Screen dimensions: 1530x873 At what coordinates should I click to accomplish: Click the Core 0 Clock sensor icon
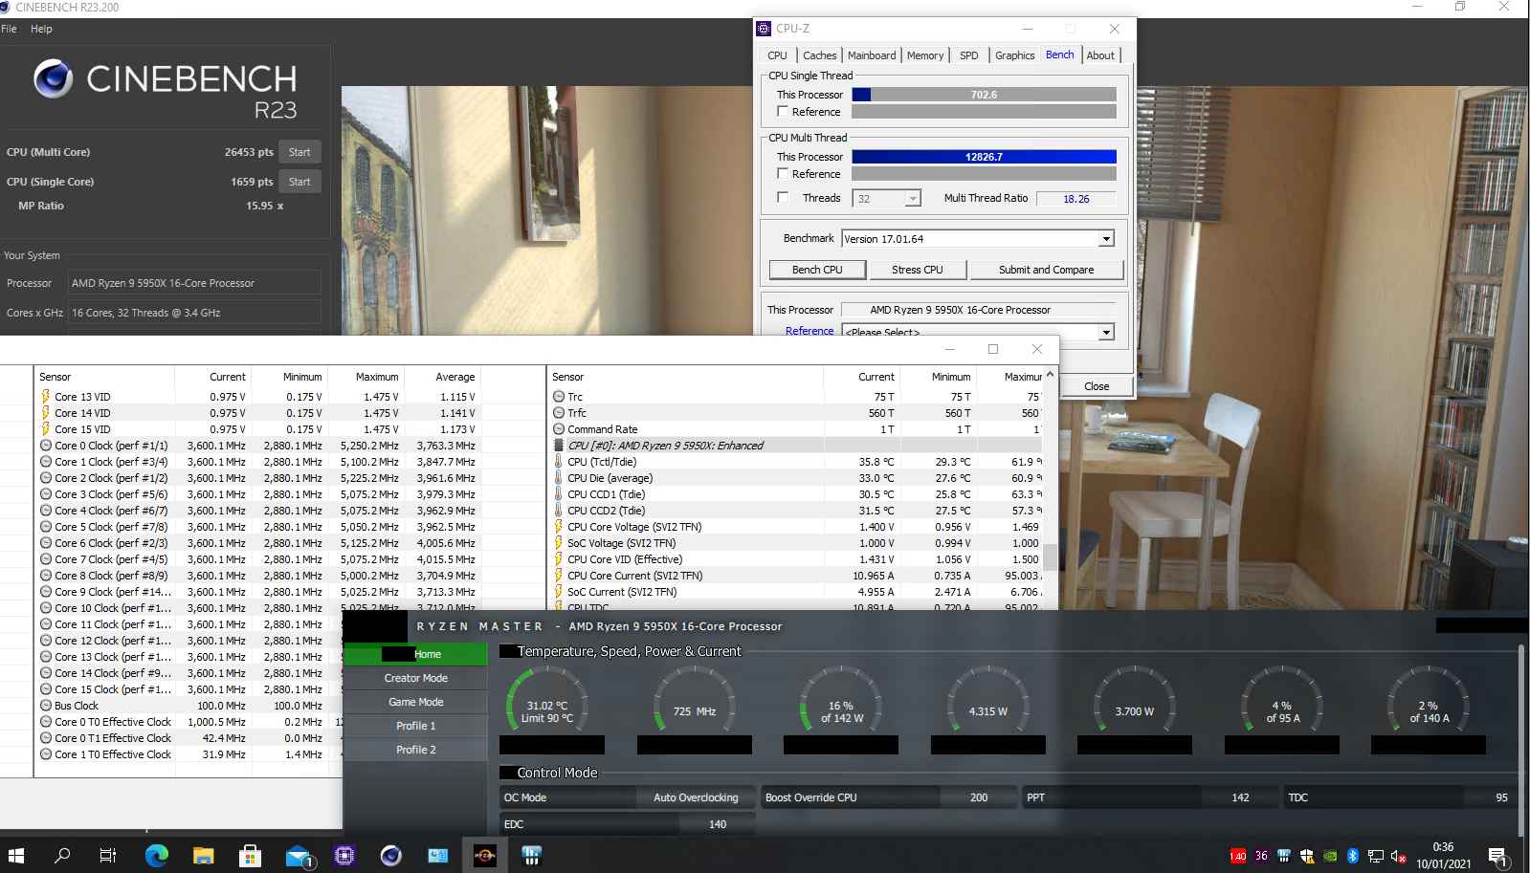pos(46,446)
